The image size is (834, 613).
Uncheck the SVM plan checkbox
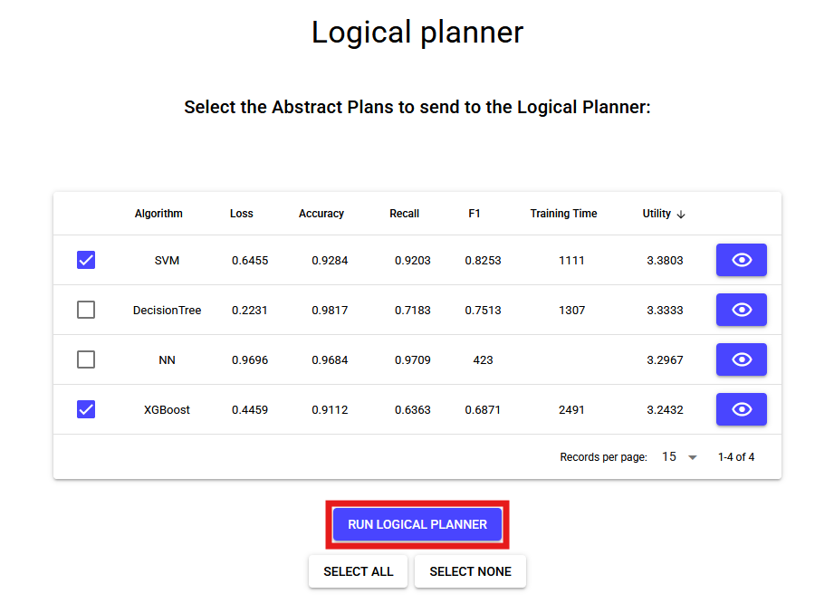85,260
